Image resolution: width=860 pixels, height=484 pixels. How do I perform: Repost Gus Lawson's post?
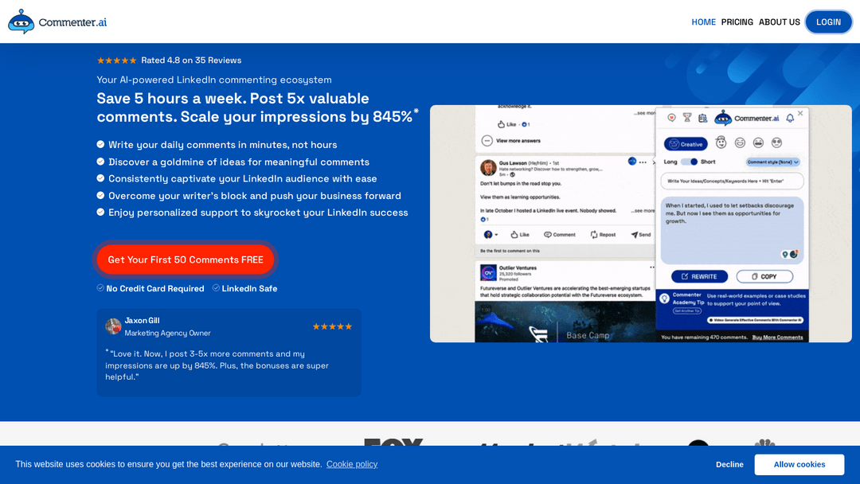[602, 235]
